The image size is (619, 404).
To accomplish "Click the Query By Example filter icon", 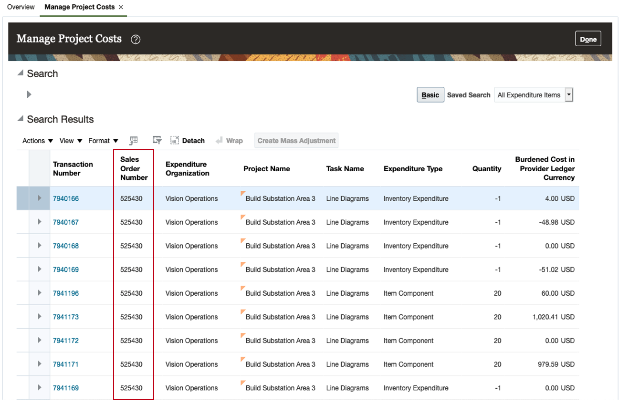I will click(157, 140).
